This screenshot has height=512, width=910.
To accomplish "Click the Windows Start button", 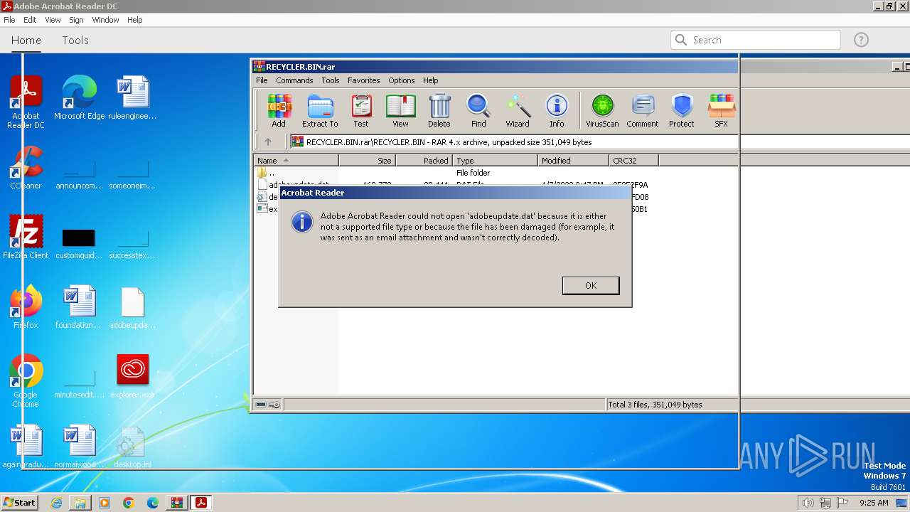I will tap(20, 502).
